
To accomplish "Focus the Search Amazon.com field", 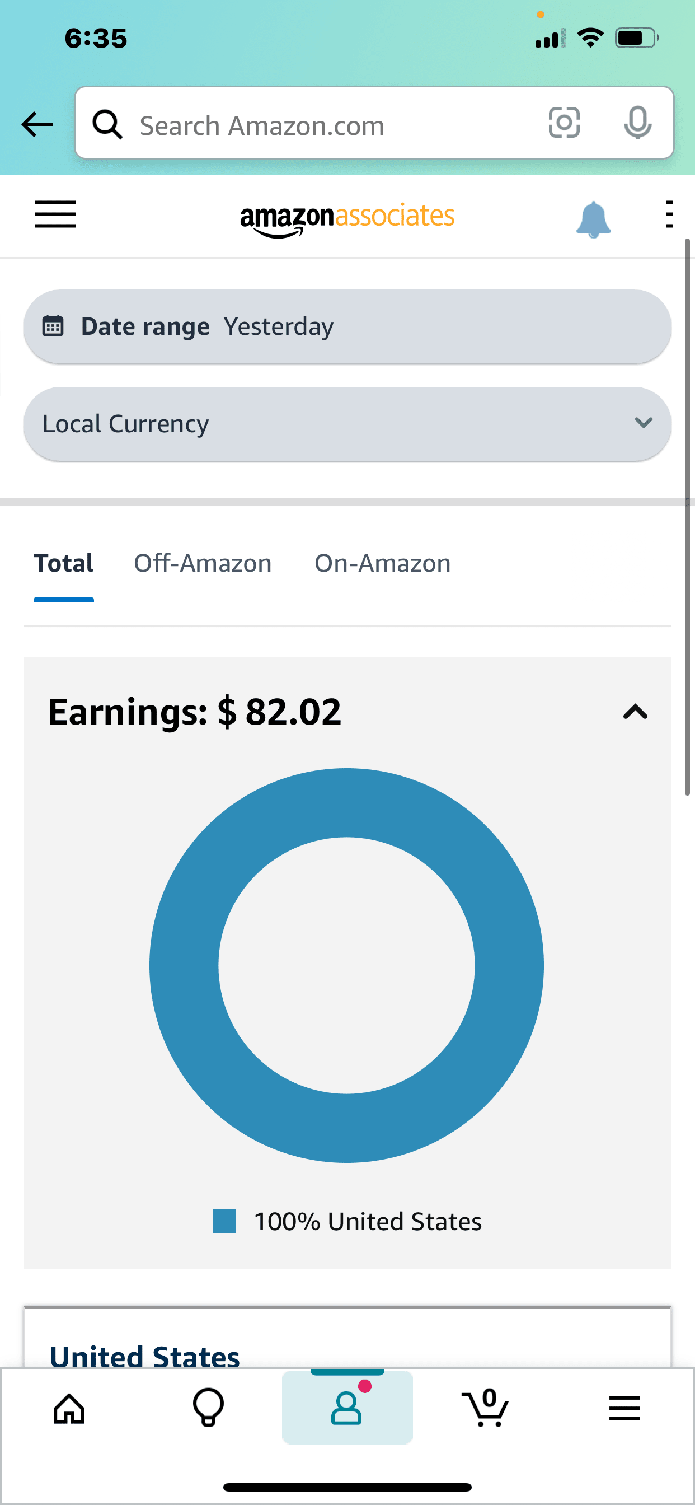I will (x=327, y=125).
